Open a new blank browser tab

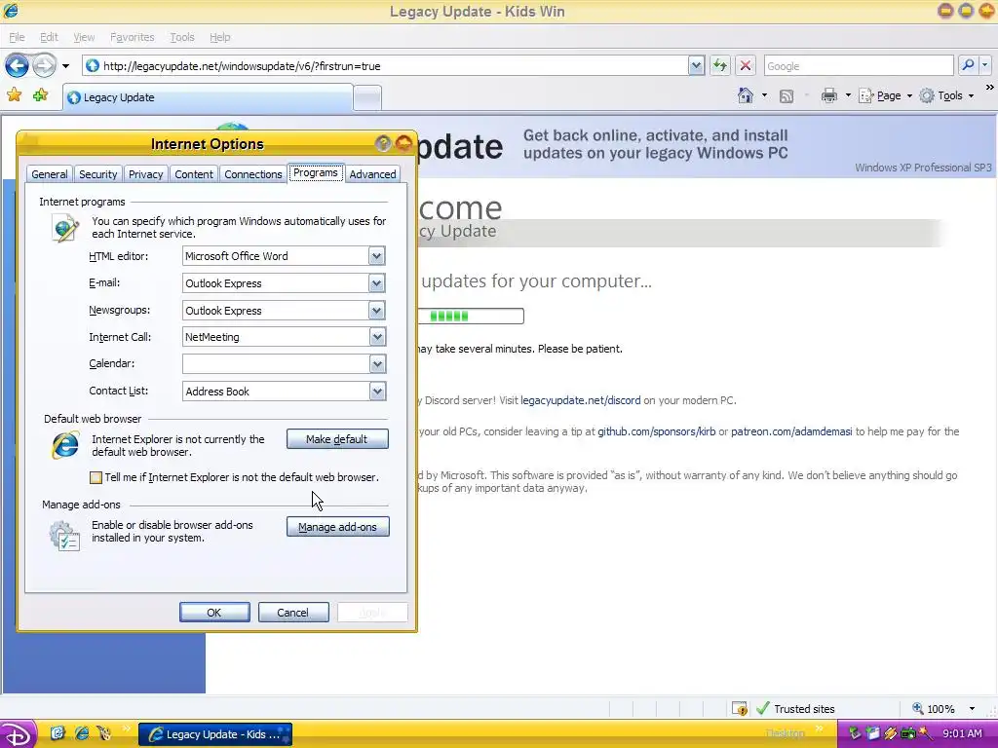click(367, 97)
